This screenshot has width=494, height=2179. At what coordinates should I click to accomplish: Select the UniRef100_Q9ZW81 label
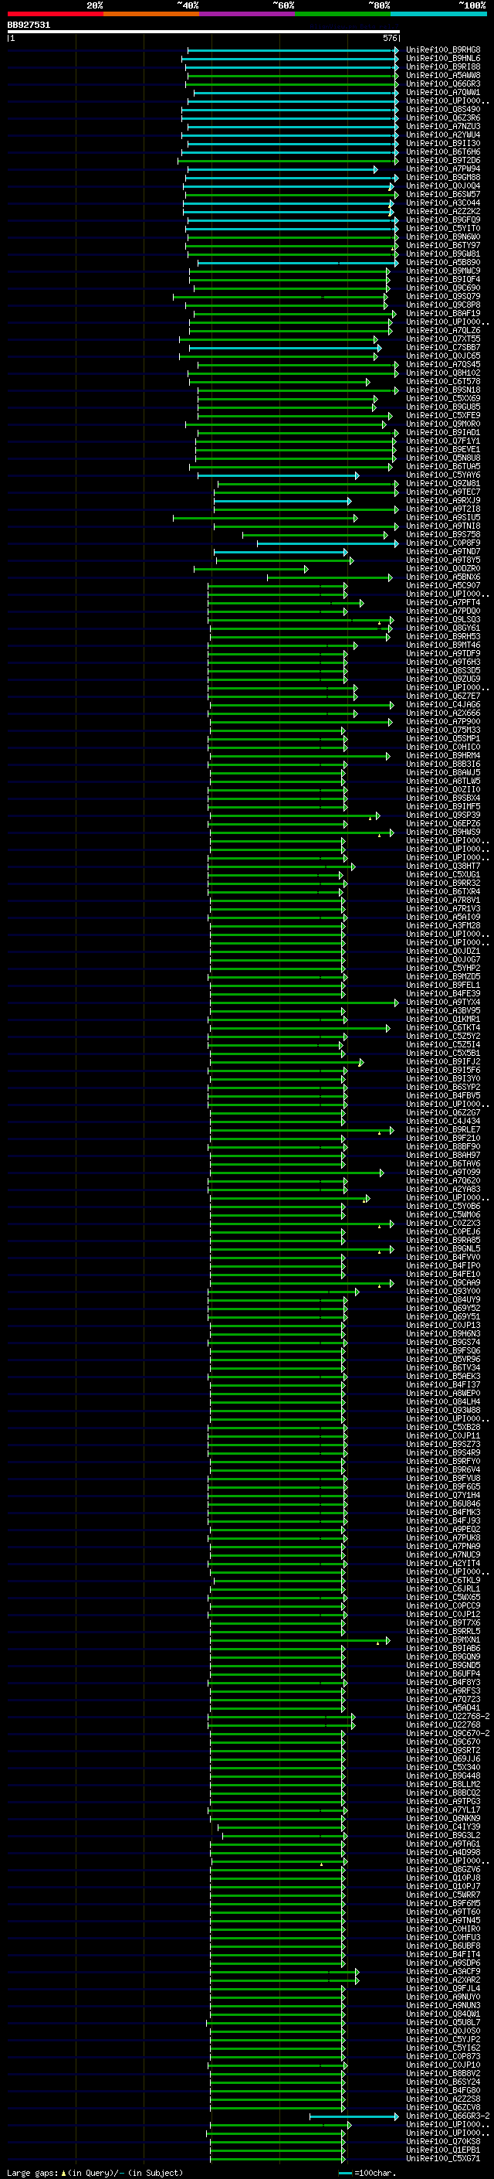(x=443, y=484)
